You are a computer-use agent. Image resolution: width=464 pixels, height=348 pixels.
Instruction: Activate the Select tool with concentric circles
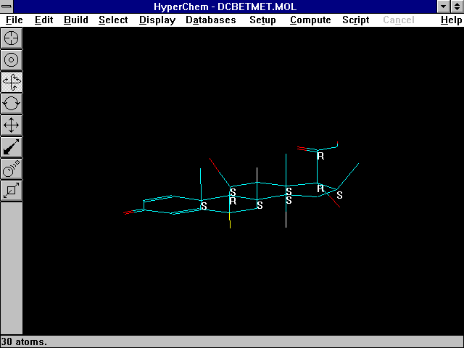tap(12, 59)
